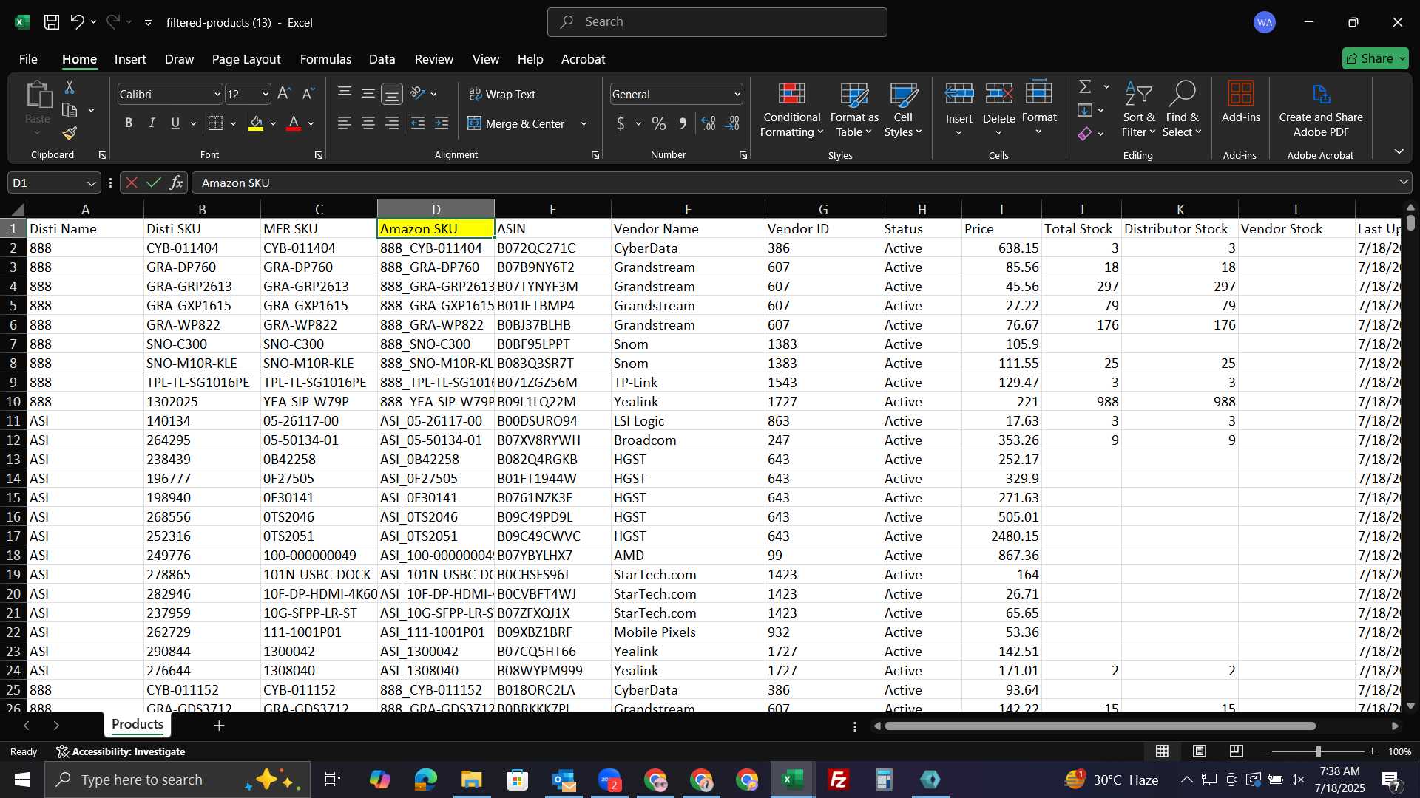Open the font name Calibri dropdown
This screenshot has width=1420, height=798.
pos(217,94)
